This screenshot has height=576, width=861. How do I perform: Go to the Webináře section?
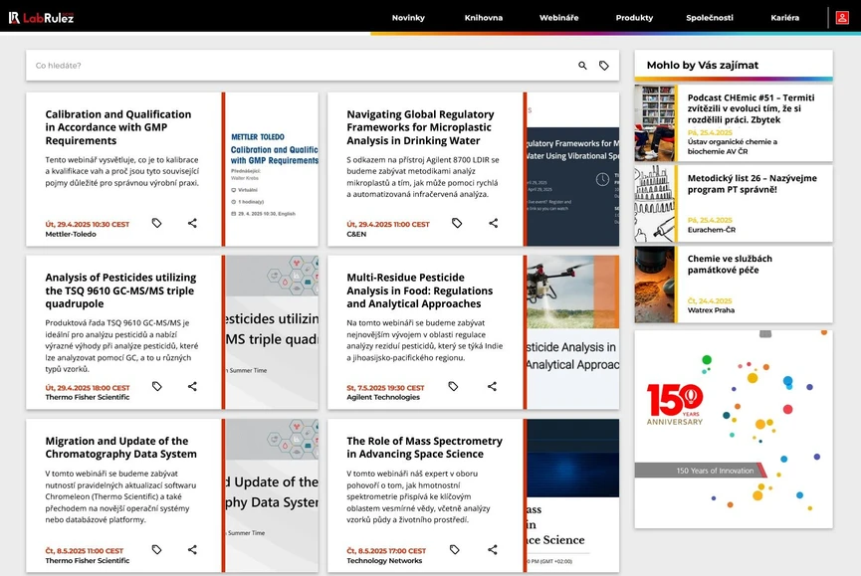point(558,18)
